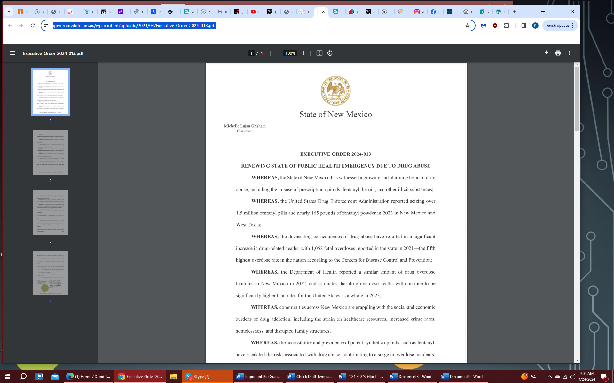Print the PDF document
614x383 pixels.
click(x=558, y=53)
